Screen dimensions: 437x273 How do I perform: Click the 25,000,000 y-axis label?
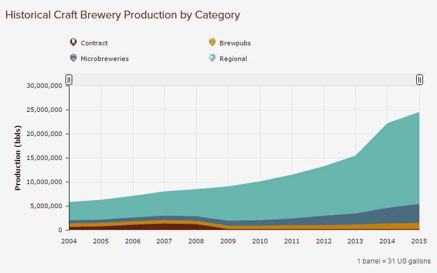tap(44, 110)
